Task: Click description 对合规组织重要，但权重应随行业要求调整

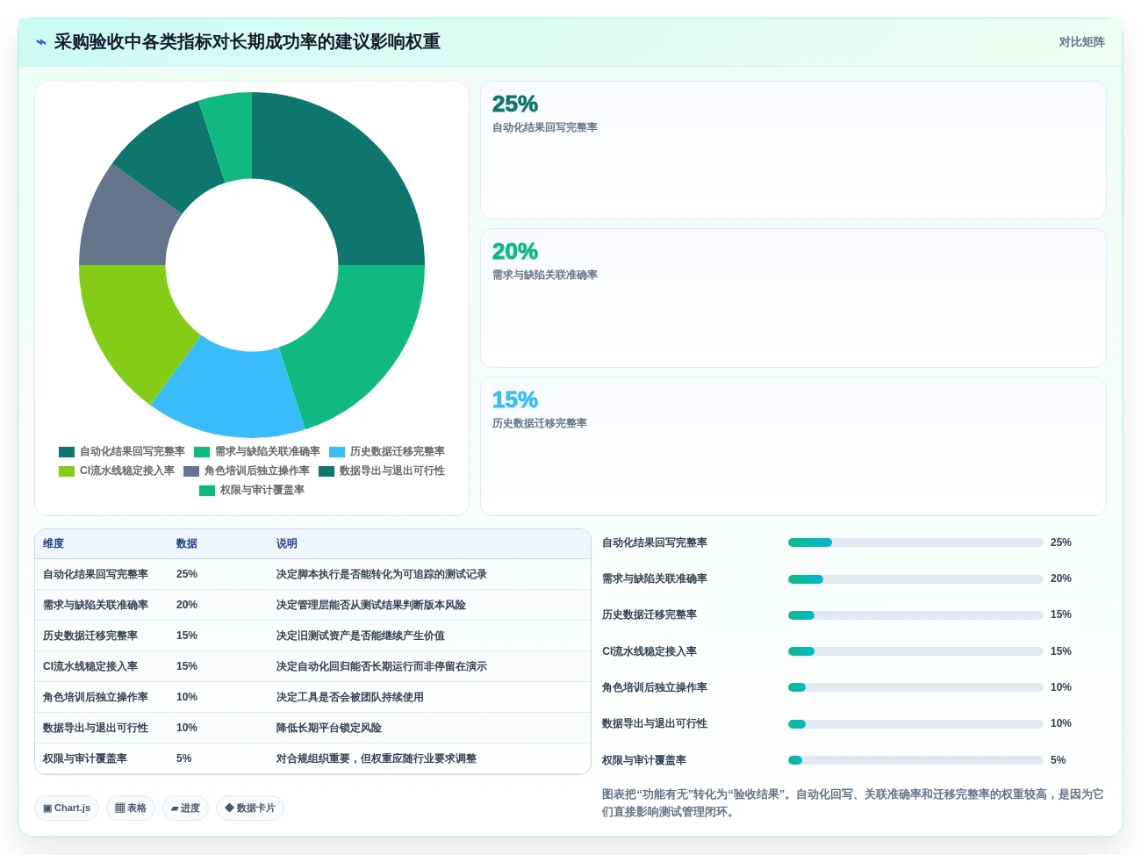Action: (377, 758)
